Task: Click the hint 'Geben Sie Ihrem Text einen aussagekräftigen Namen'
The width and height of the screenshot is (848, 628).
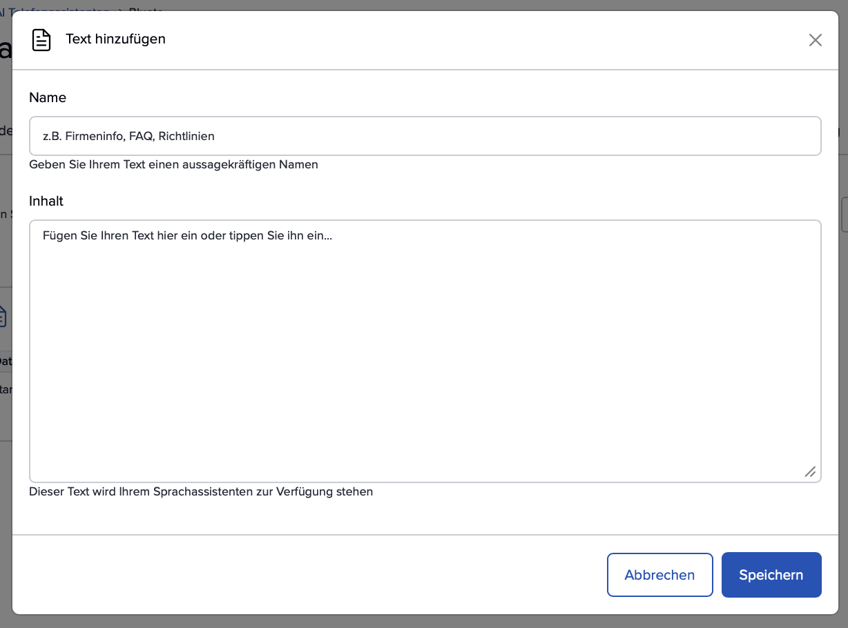Action: (173, 165)
